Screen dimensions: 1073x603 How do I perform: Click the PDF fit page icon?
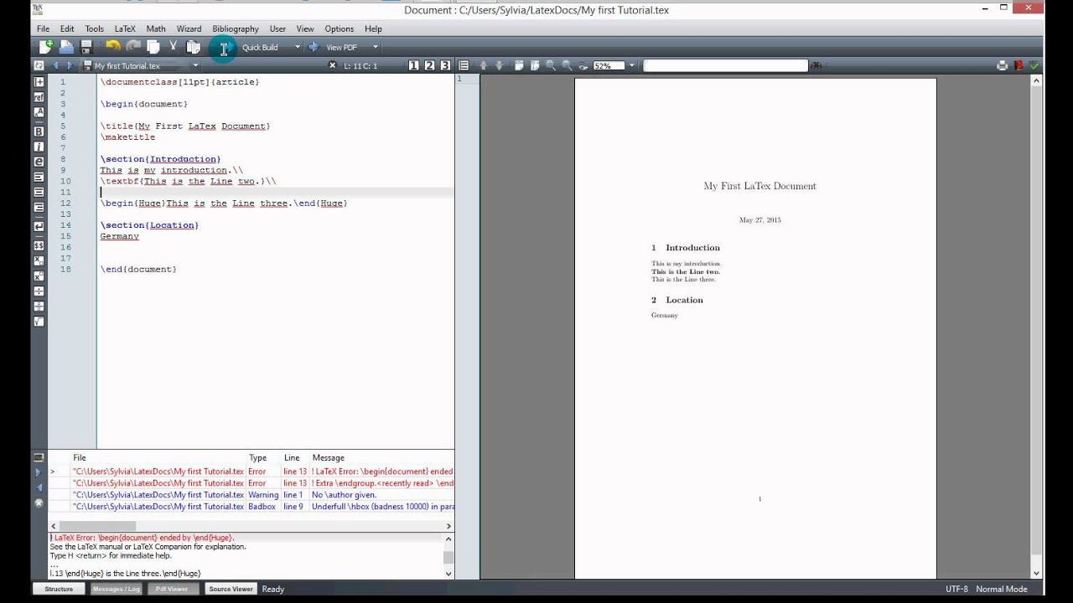[535, 65]
